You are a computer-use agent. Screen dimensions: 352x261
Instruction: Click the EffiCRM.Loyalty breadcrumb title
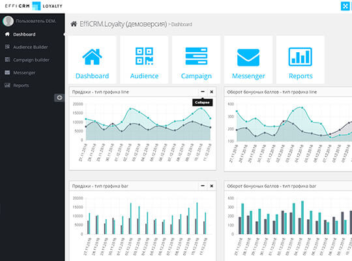123,24
